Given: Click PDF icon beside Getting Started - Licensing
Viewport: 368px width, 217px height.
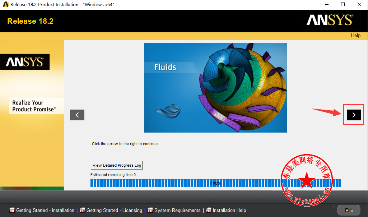Looking at the screenshot, I should tap(82, 211).
